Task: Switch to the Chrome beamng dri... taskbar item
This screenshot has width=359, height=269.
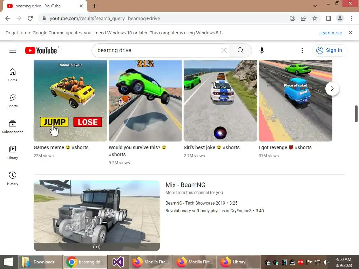Action: click(85, 262)
